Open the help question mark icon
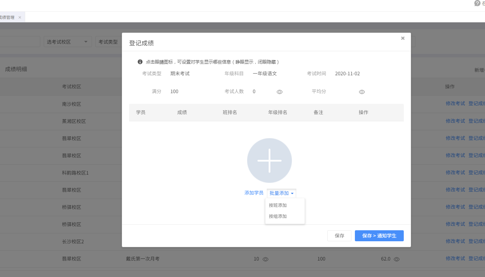Viewport: 485px width, 277px height. (x=477, y=3)
